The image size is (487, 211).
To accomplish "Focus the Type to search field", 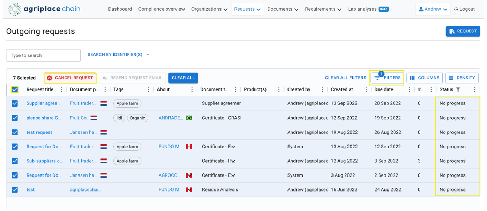I will (x=43, y=55).
